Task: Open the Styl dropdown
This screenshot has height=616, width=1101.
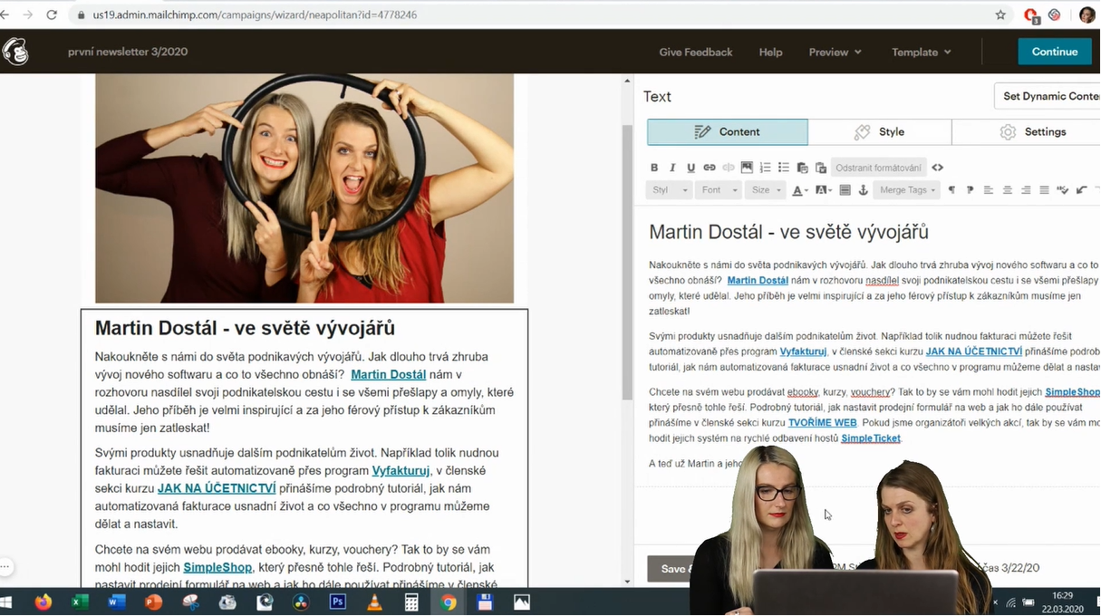Action: 670,190
